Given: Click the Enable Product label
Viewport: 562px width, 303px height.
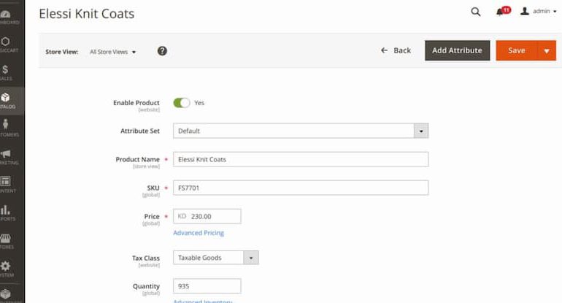Looking at the screenshot, I should click(136, 103).
